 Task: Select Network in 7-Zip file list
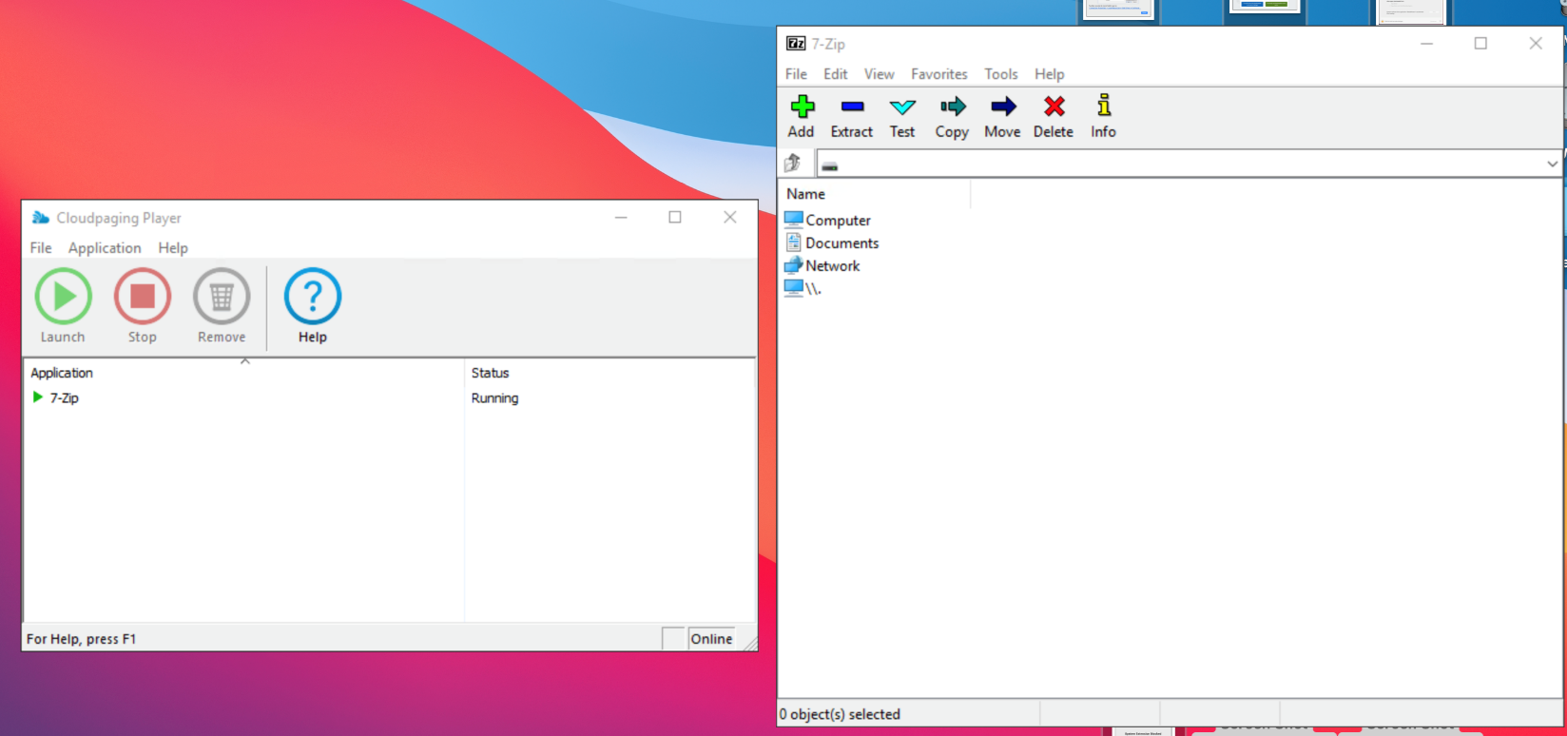822,265
